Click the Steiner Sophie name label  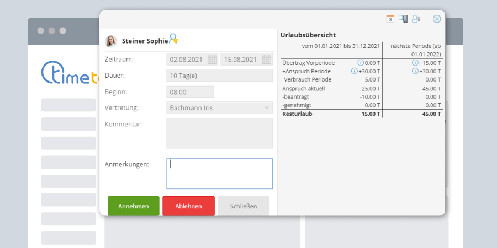point(145,41)
